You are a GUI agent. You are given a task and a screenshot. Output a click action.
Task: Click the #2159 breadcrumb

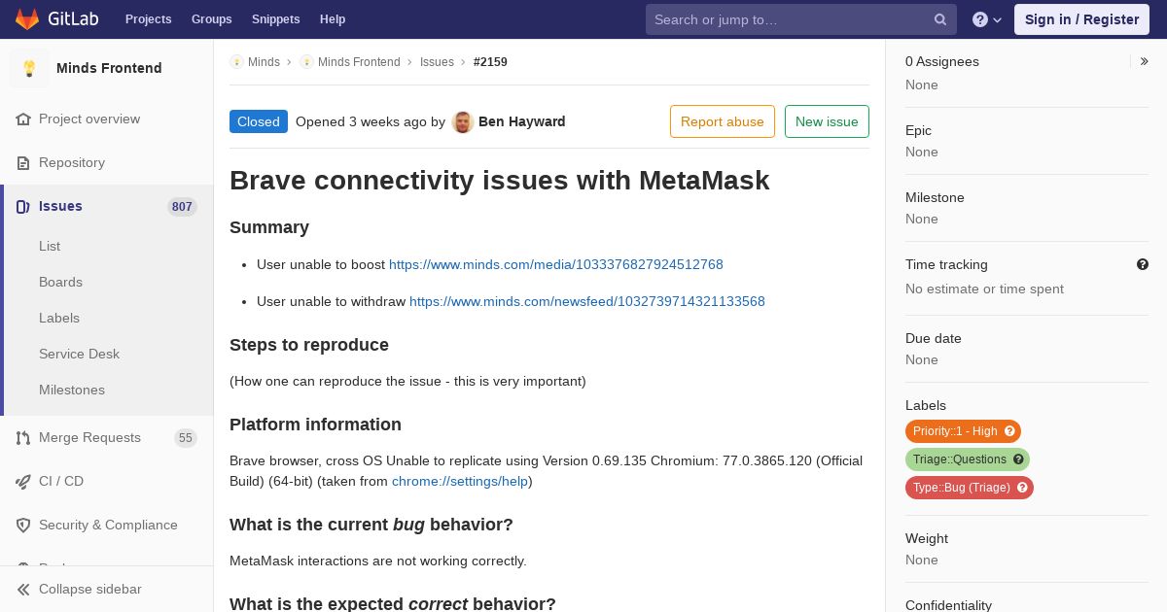(x=490, y=62)
